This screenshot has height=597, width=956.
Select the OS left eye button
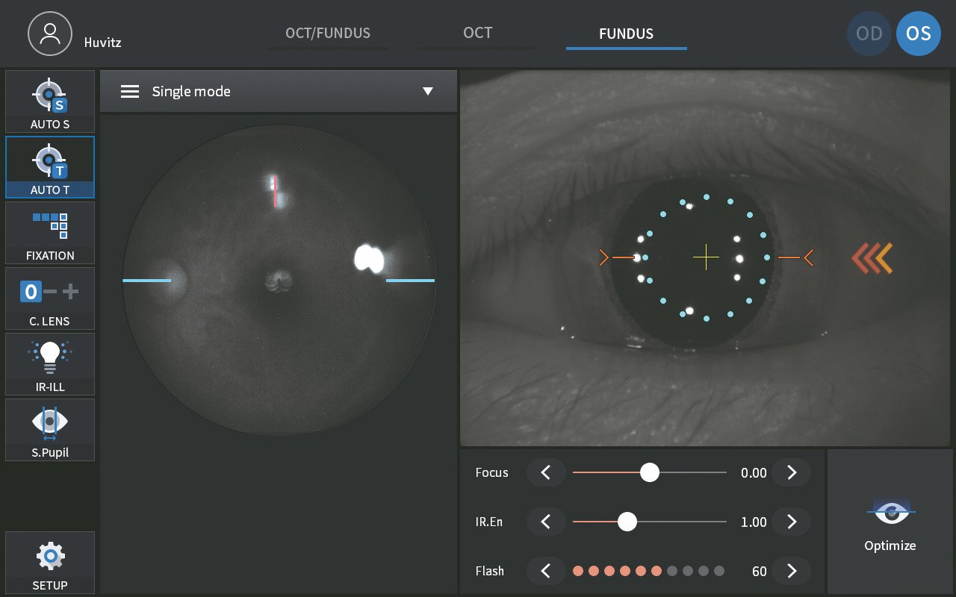pyautogui.click(x=919, y=34)
